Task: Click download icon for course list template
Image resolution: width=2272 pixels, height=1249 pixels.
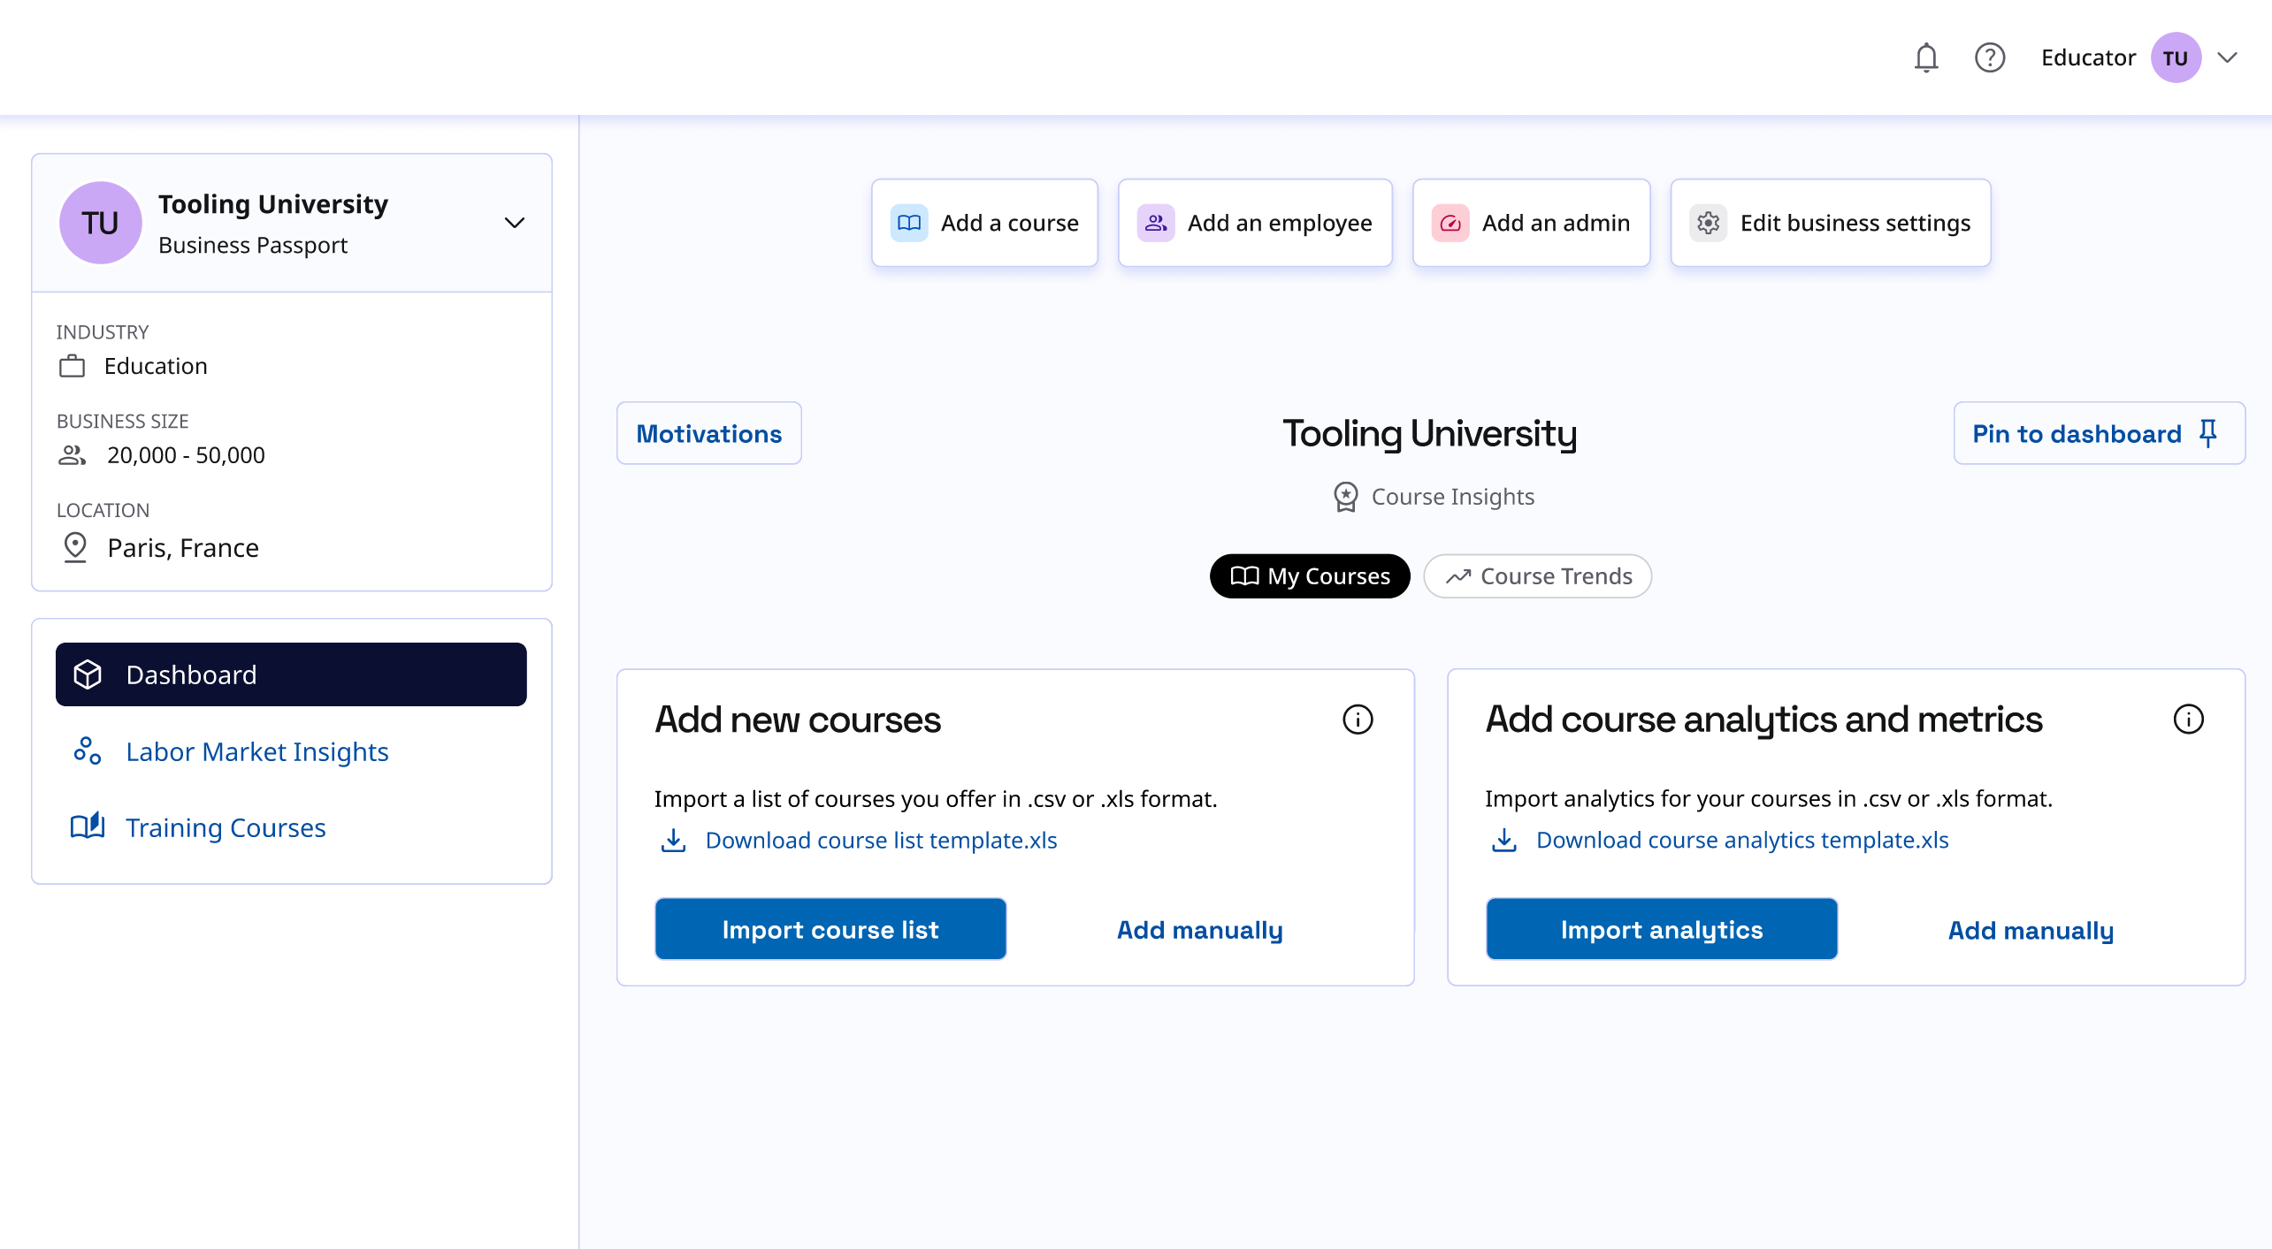Action: coord(673,840)
